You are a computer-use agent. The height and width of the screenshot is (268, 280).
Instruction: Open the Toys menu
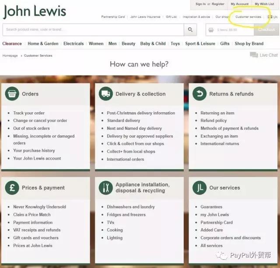pos(175,44)
